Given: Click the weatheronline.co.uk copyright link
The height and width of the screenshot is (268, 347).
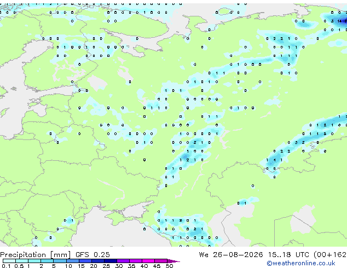Looking at the screenshot, I should click(x=301, y=263).
